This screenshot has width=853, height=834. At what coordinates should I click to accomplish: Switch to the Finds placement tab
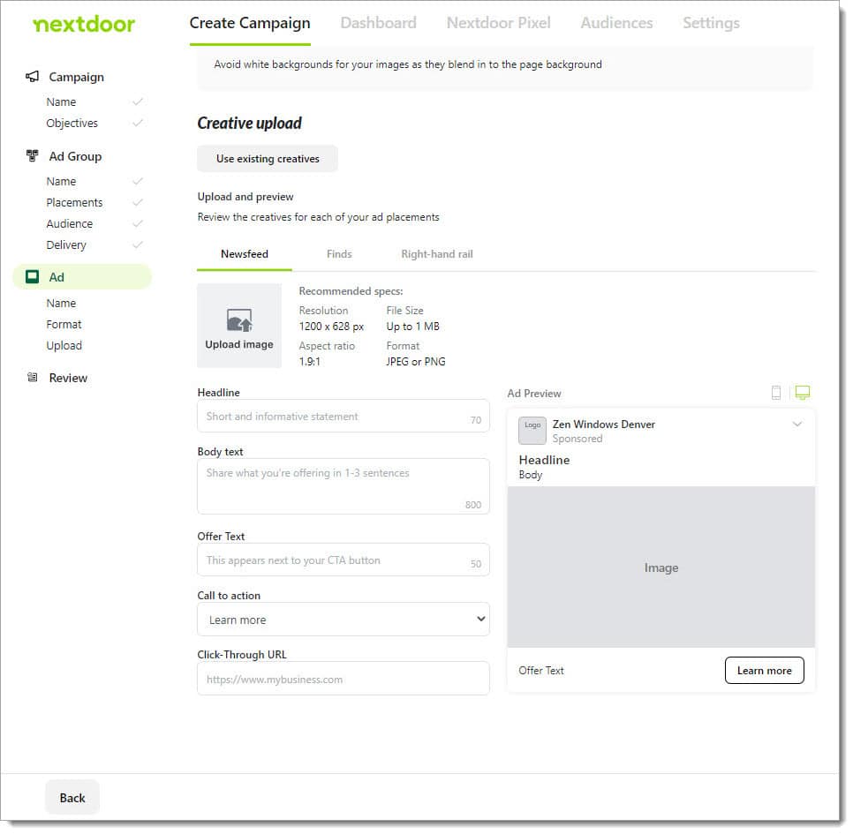pos(339,253)
